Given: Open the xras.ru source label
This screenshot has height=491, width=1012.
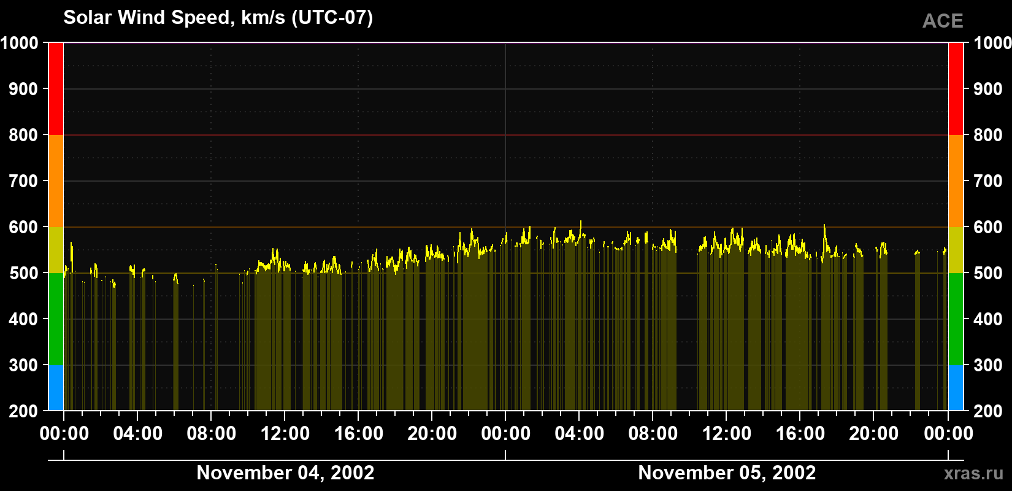Looking at the screenshot, I should [974, 473].
